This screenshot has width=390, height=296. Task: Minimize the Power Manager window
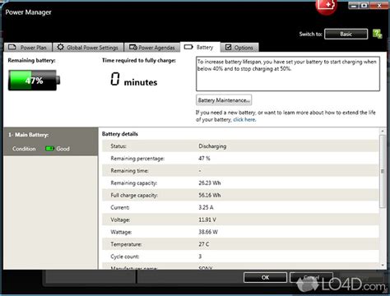[354, 6]
